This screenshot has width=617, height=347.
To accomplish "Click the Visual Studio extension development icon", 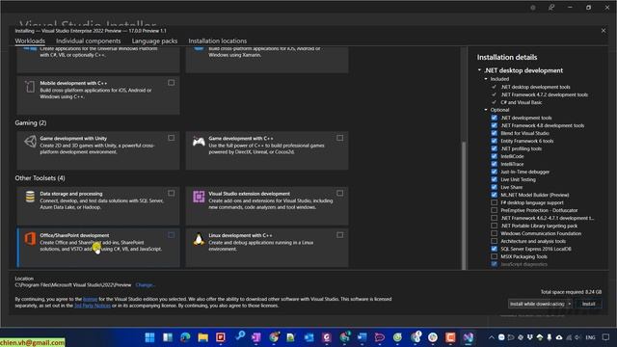I will pos(199,197).
